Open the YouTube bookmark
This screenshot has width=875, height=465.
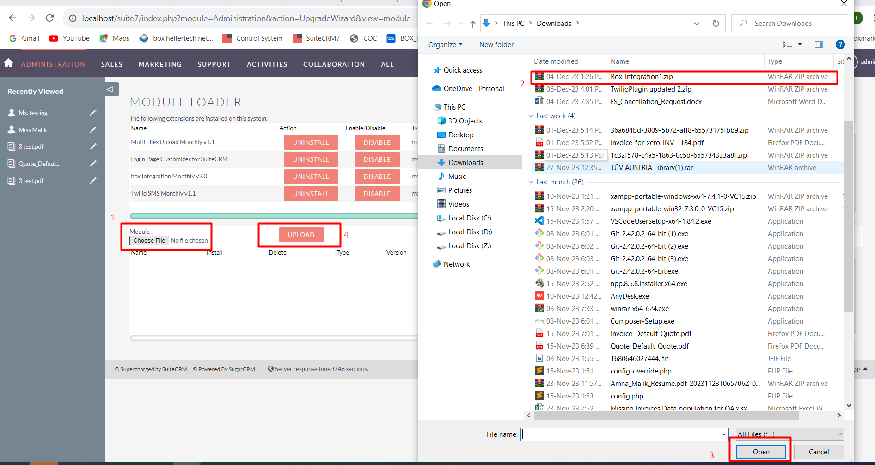70,38
